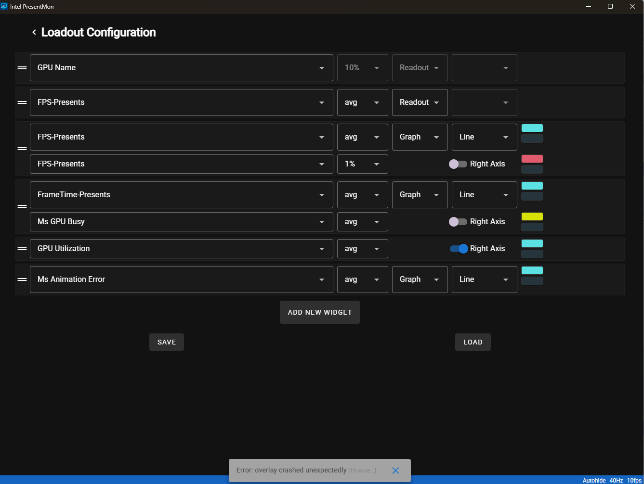Open the dark fill swatch in the Ms Animation Error row
Image resolution: width=644 pixels, height=484 pixels.
532,281
